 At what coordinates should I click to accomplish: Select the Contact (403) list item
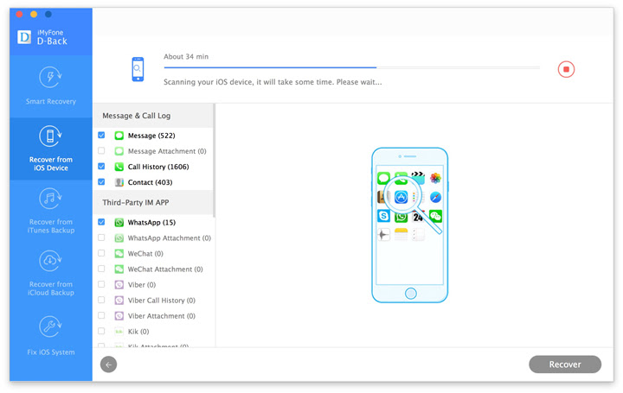[x=153, y=182]
